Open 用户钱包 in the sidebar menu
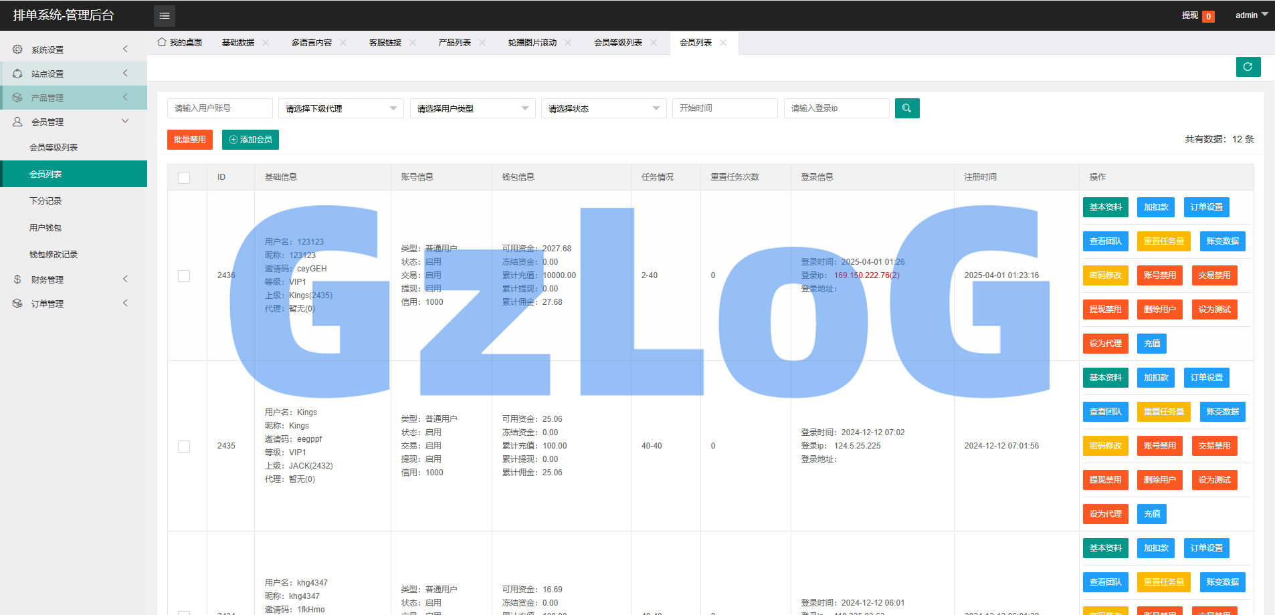Viewport: 1275px width, 615px height. (x=45, y=228)
